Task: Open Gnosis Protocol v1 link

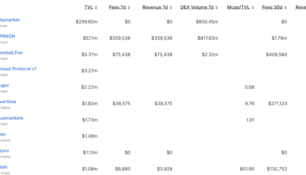Action: 18,69
